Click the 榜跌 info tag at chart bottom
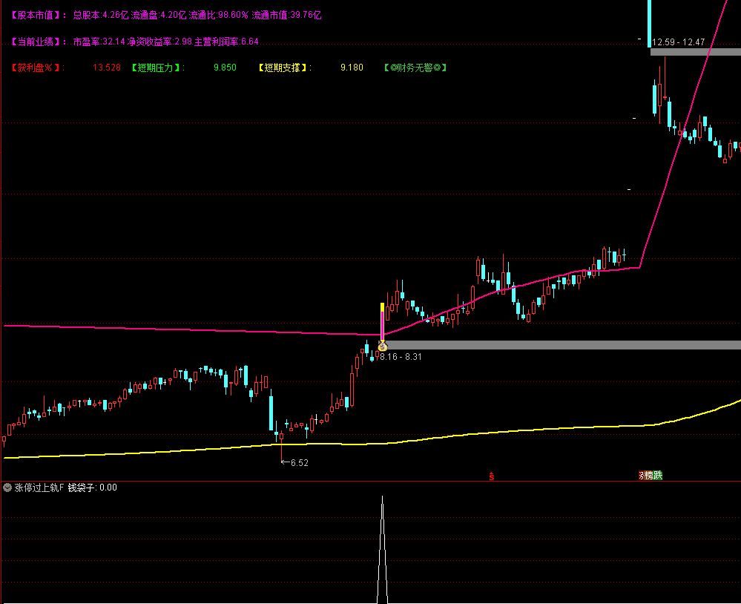This screenshot has height=604, width=741. point(651,476)
